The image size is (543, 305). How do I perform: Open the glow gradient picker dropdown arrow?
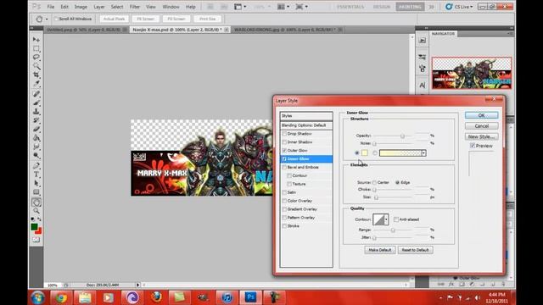423,152
